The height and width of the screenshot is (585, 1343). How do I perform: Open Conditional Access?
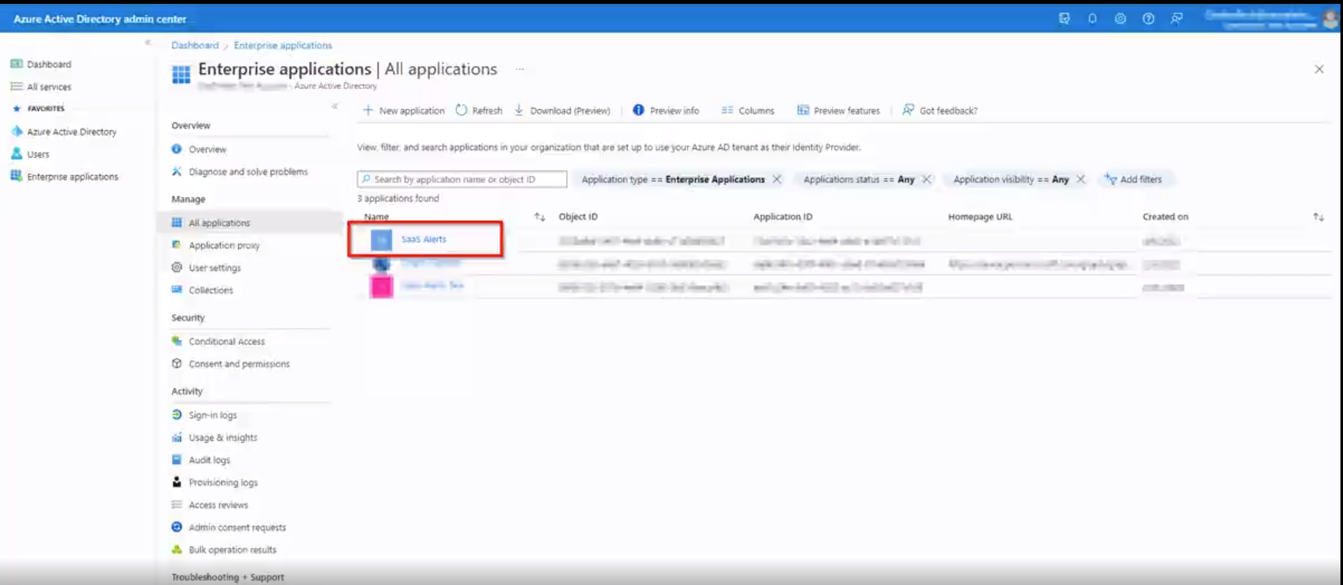[227, 342]
